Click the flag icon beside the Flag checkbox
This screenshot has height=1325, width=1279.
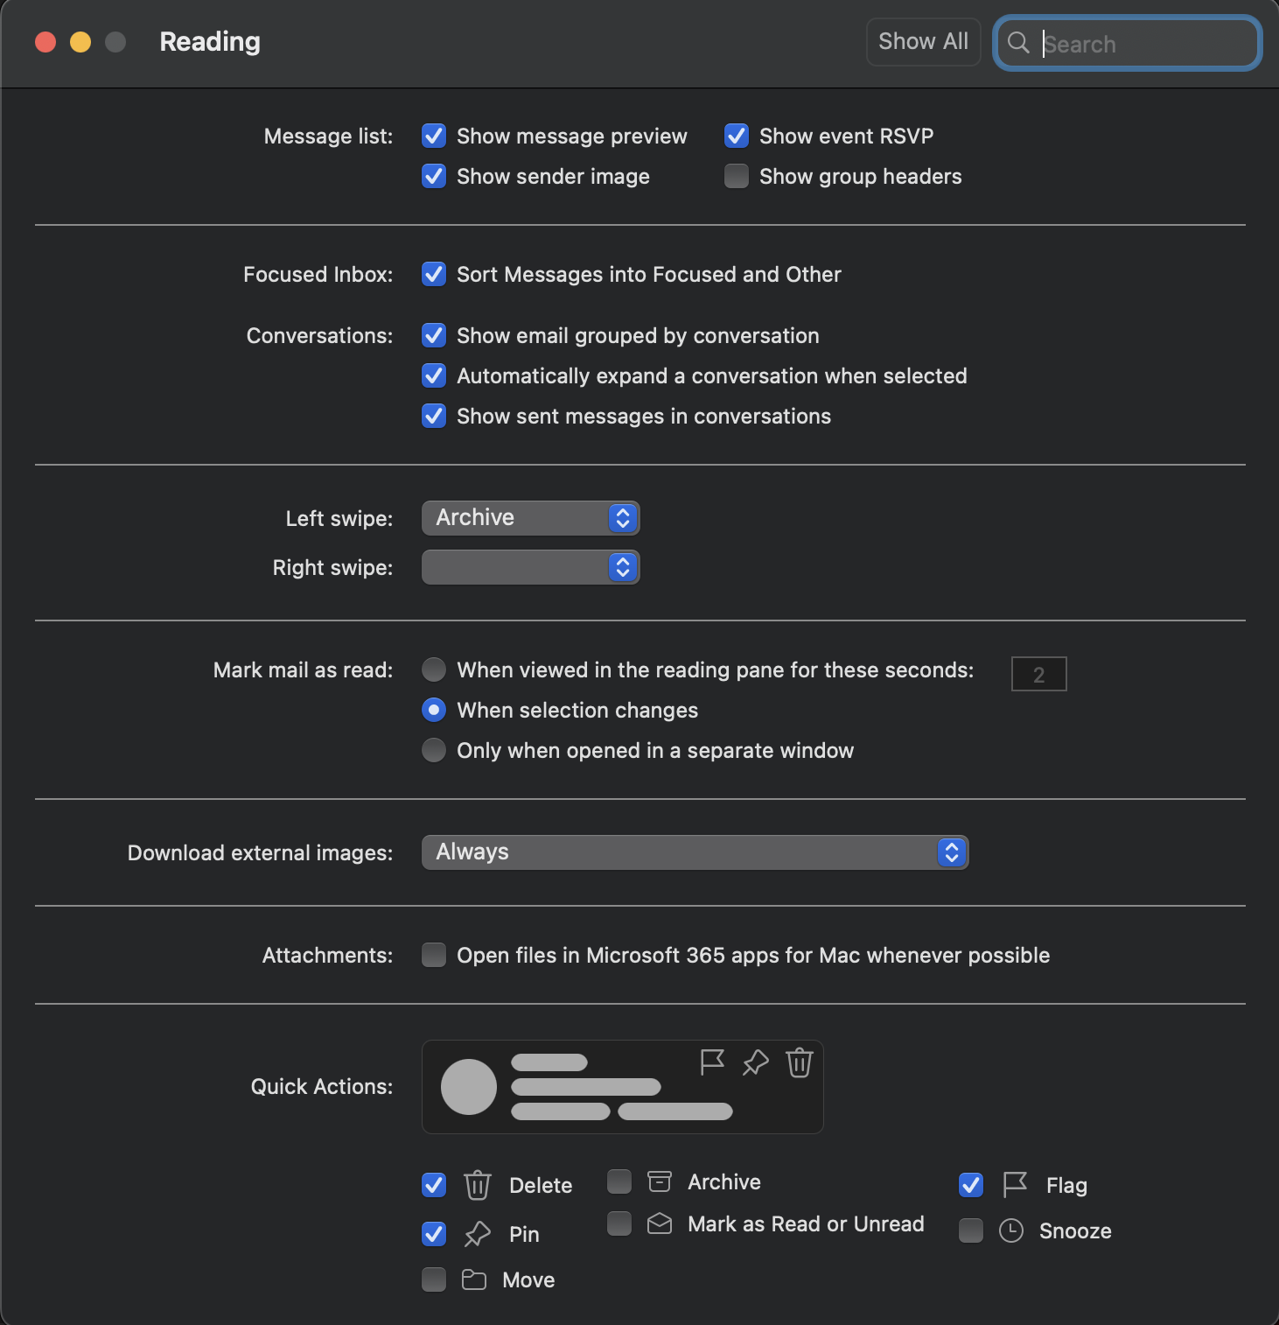(x=1013, y=1185)
